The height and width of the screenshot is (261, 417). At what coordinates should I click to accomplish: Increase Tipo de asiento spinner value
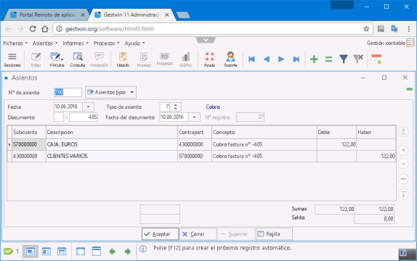click(x=176, y=105)
